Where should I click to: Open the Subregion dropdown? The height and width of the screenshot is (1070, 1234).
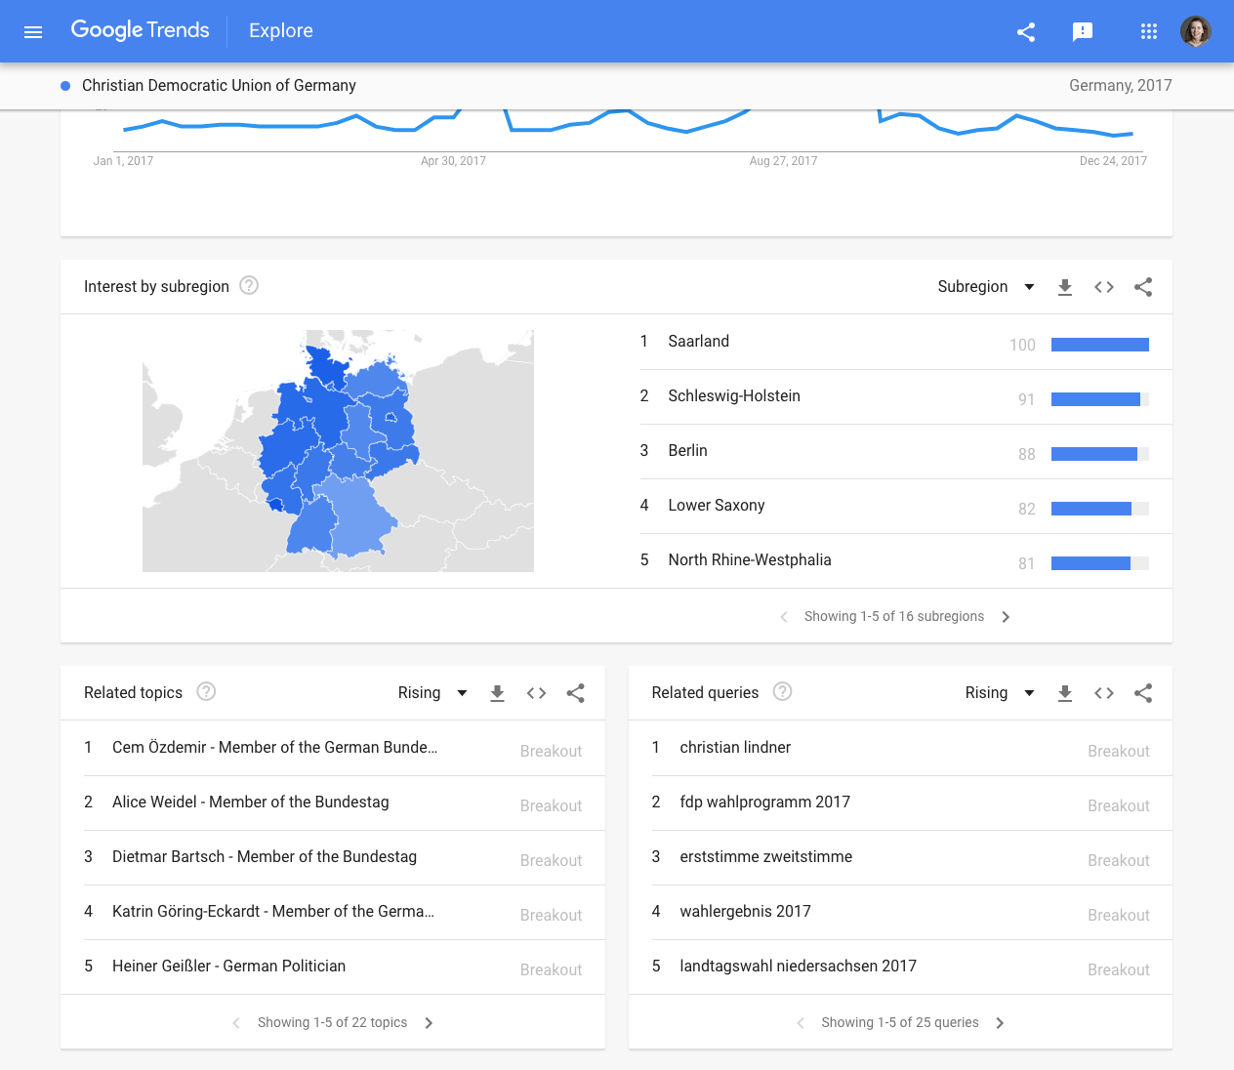point(986,286)
